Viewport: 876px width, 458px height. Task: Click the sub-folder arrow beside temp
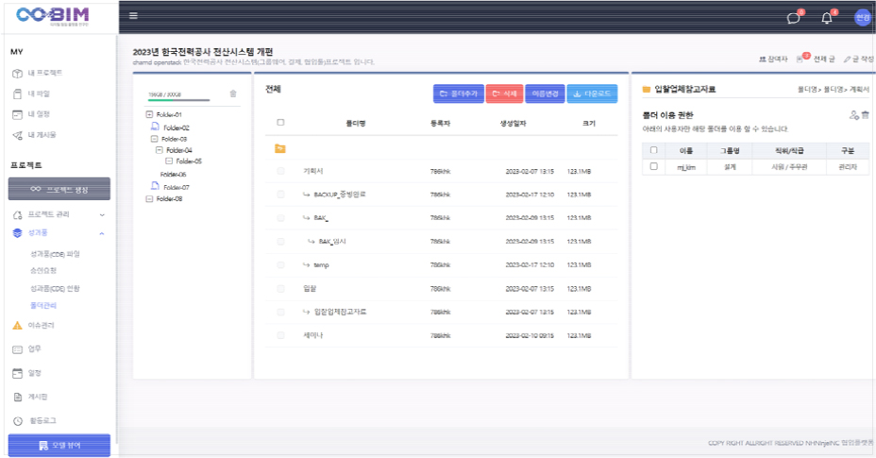306,265
